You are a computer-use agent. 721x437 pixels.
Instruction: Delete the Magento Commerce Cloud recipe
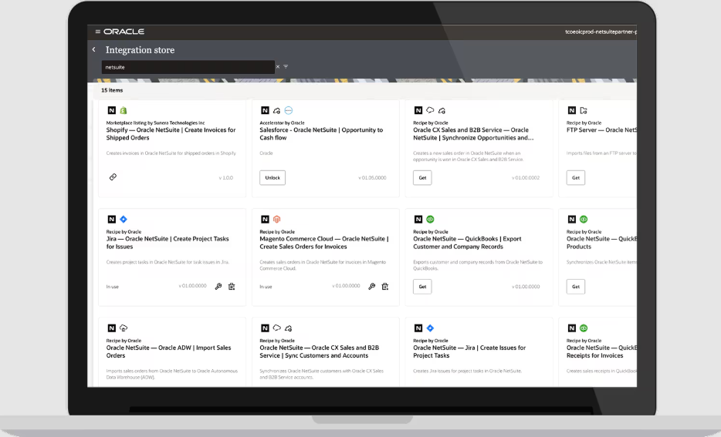click(385, 287)
